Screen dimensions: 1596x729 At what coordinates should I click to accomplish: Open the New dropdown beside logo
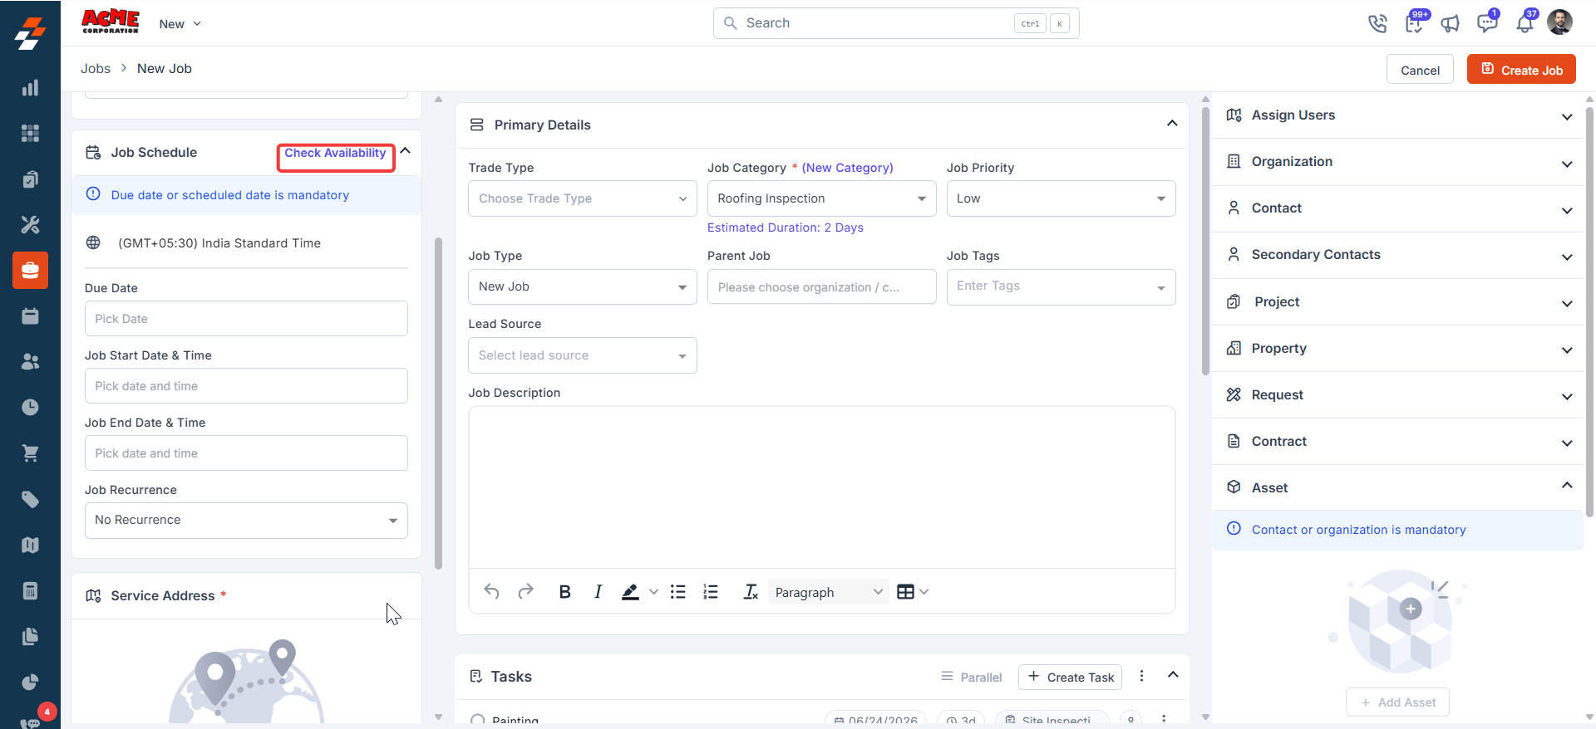click(180, 24)
